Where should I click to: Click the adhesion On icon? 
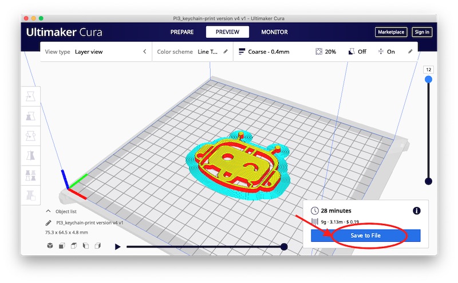tap(381, 52)
